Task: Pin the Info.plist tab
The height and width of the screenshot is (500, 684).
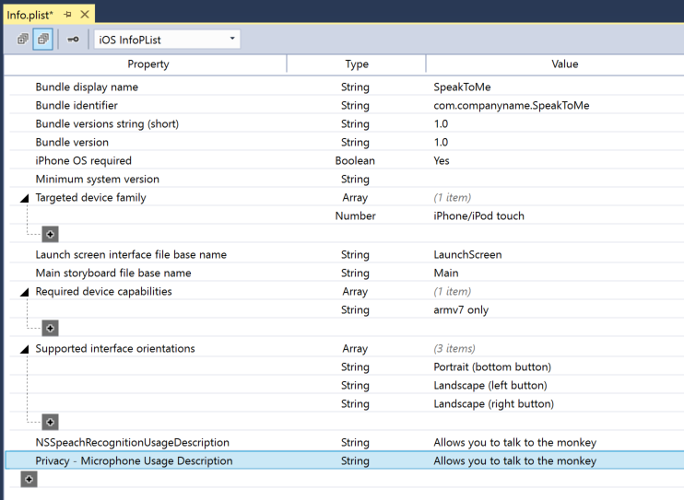Action: click(68, 15)
